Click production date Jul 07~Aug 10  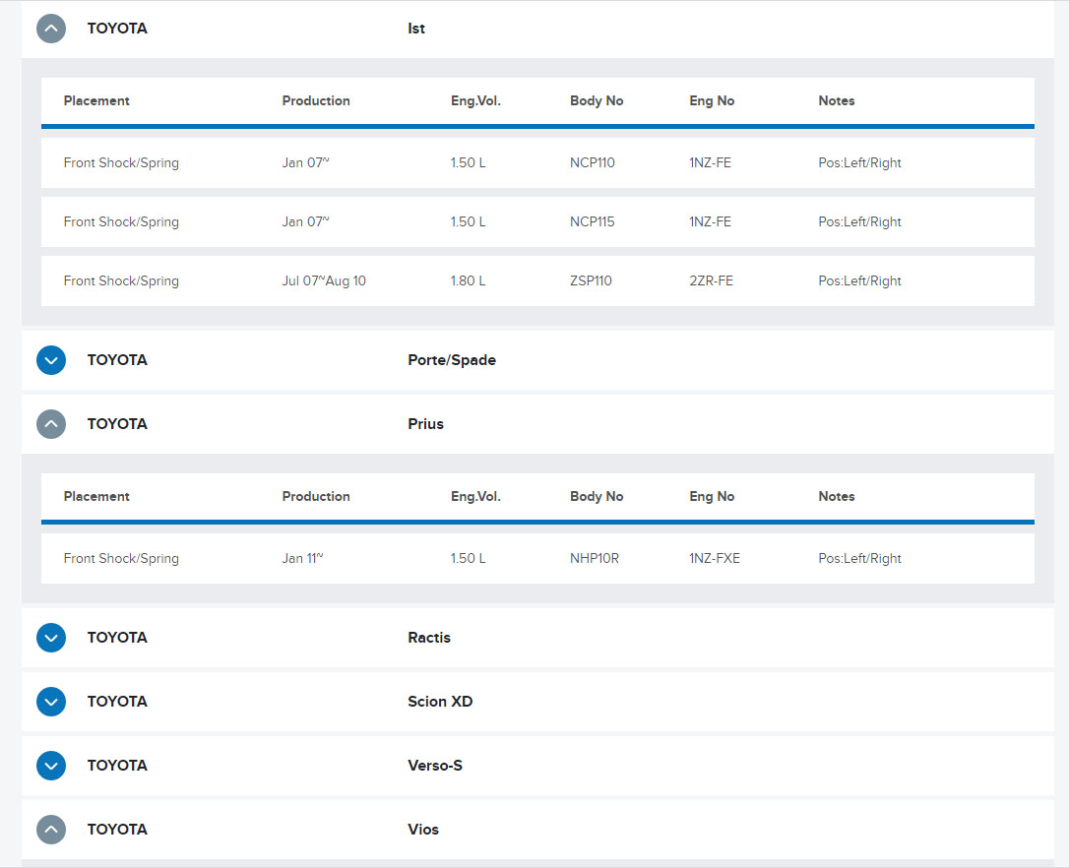pyautogui.click(x=324, y=280)
